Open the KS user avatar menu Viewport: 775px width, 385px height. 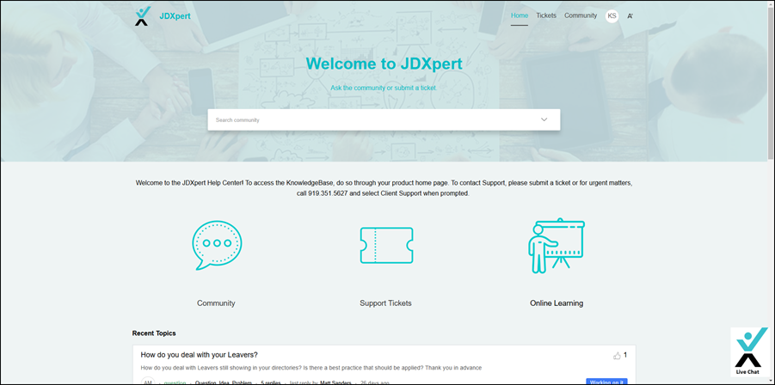[x=612, y=15]
